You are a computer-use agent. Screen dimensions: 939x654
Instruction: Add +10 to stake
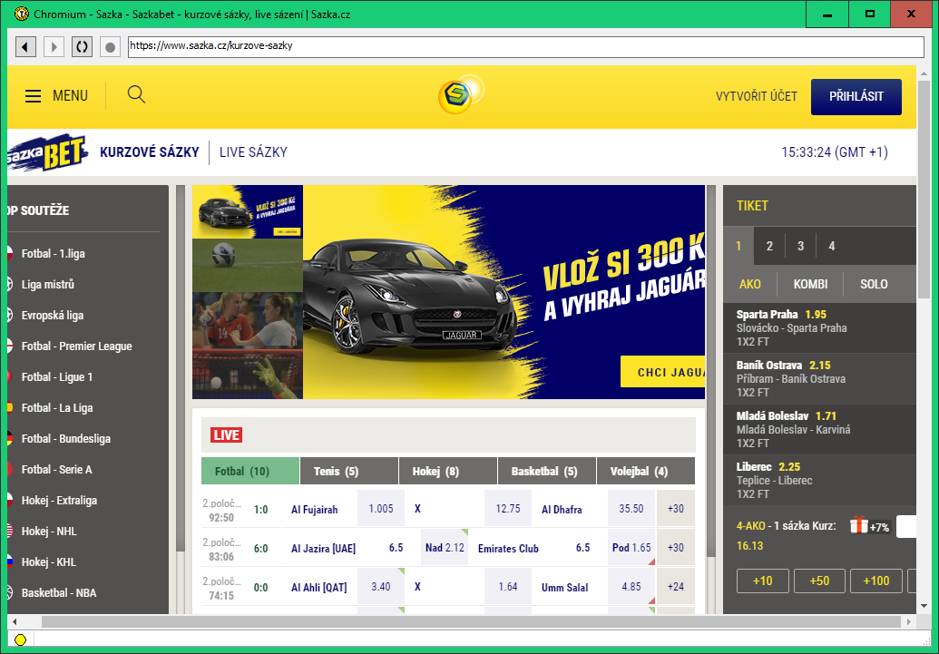pyautogui.click(x=762, y=581)
